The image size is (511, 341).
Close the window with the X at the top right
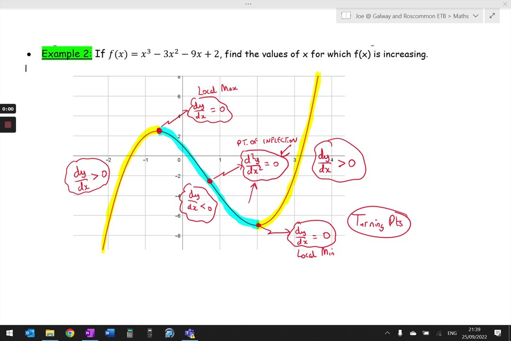pos(505,4)
